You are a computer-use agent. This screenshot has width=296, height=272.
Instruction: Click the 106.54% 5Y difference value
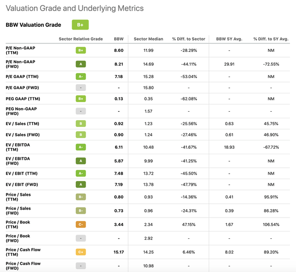271,224
